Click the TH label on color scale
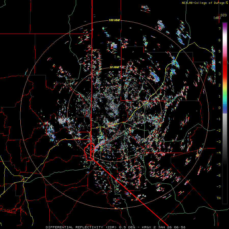This screenshot has width=229, height=229. 219,198
